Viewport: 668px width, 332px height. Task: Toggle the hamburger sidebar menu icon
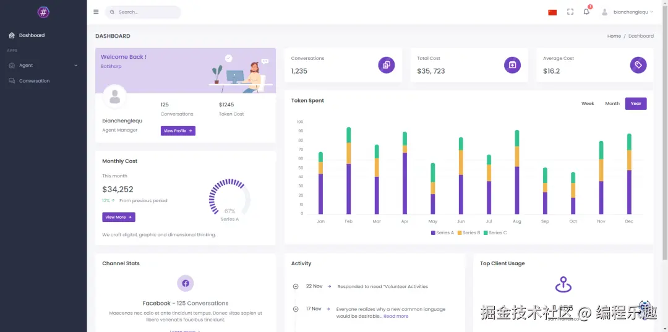point(96,12)
